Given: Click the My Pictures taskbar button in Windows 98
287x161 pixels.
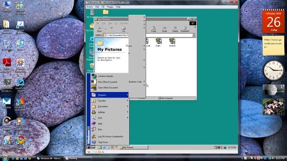Looking at the screenshot, I should coord(134,148).
